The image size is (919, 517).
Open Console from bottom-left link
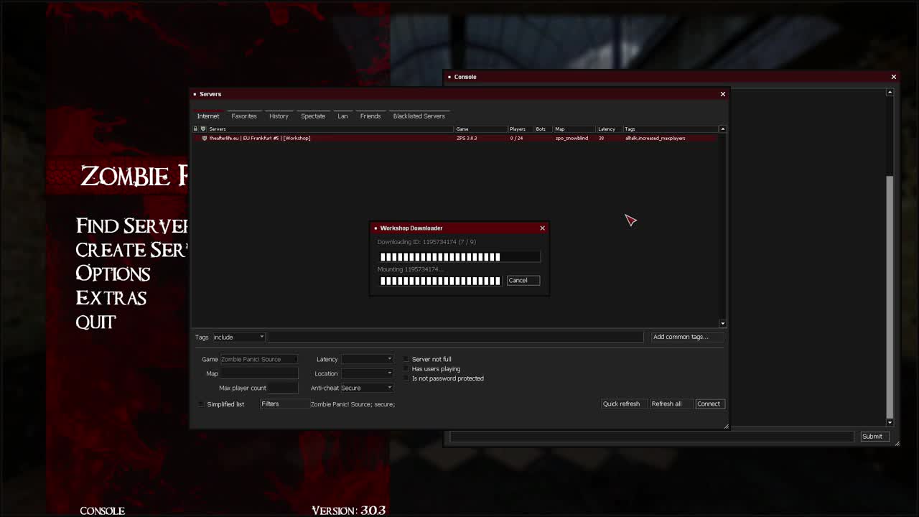point(102,511)
